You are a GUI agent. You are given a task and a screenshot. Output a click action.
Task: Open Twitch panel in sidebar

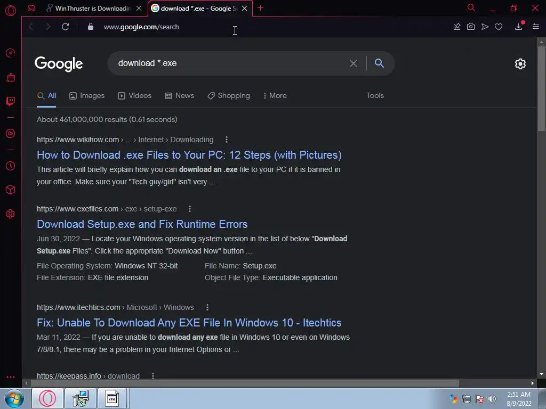(x=11, y=101)
